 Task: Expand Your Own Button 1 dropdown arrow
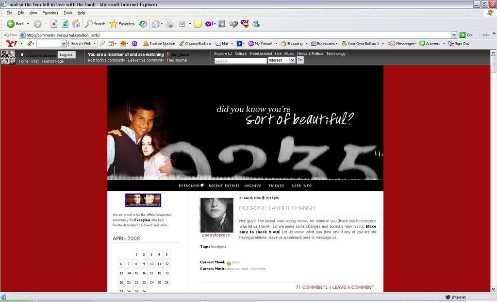(x=382, y=44)
